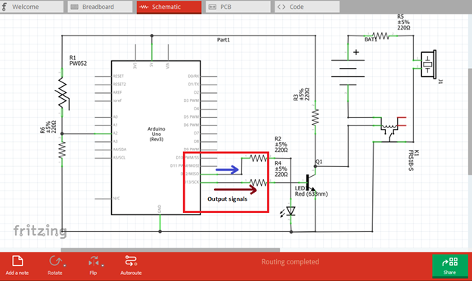Viewport: 472px width, 281px height.
Task: Select the Arduino Uno (Rev3) part
Action: tap(156, 137)
